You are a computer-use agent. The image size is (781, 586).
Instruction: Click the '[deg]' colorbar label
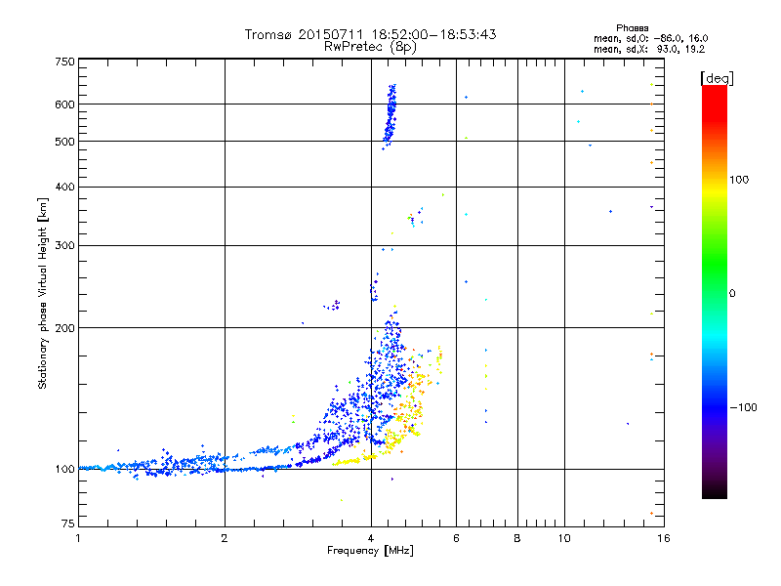717,78
